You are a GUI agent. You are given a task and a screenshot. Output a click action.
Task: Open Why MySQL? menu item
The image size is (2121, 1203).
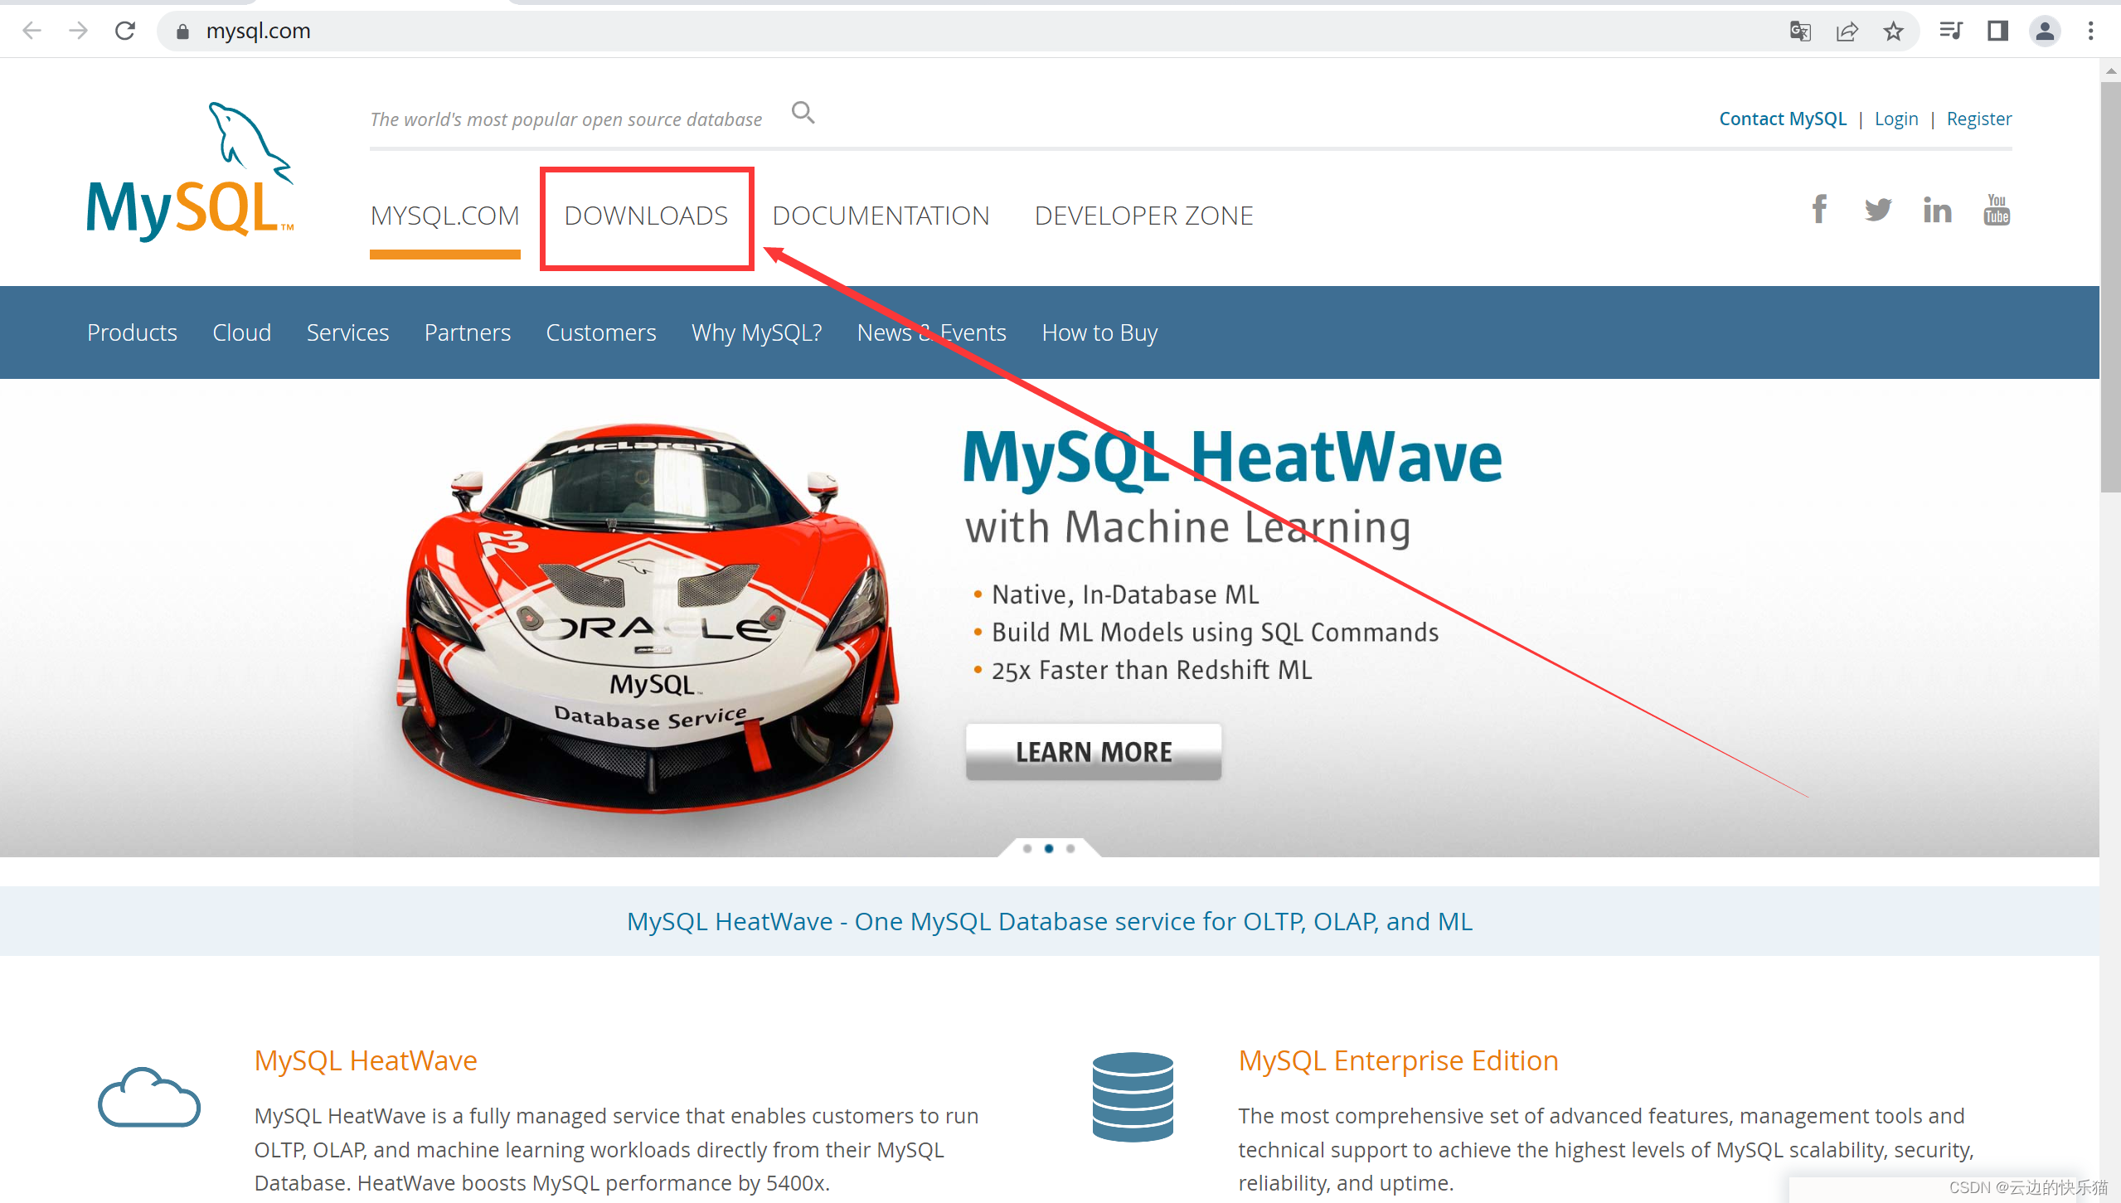[757, 332]
